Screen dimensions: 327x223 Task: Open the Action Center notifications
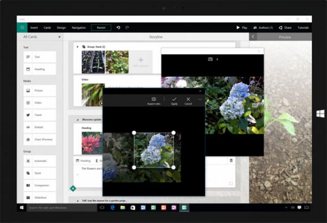pyautogui.click(x=299, y=207)
